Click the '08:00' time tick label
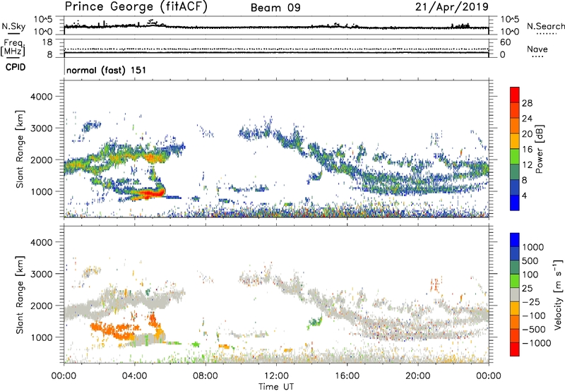565x391 pixels. point(206,376)
